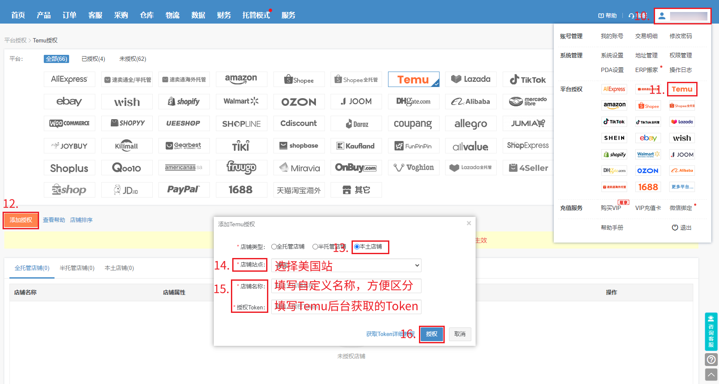Filter platforms by 未授权(62)
719x384 pixels.
(133, 59)
